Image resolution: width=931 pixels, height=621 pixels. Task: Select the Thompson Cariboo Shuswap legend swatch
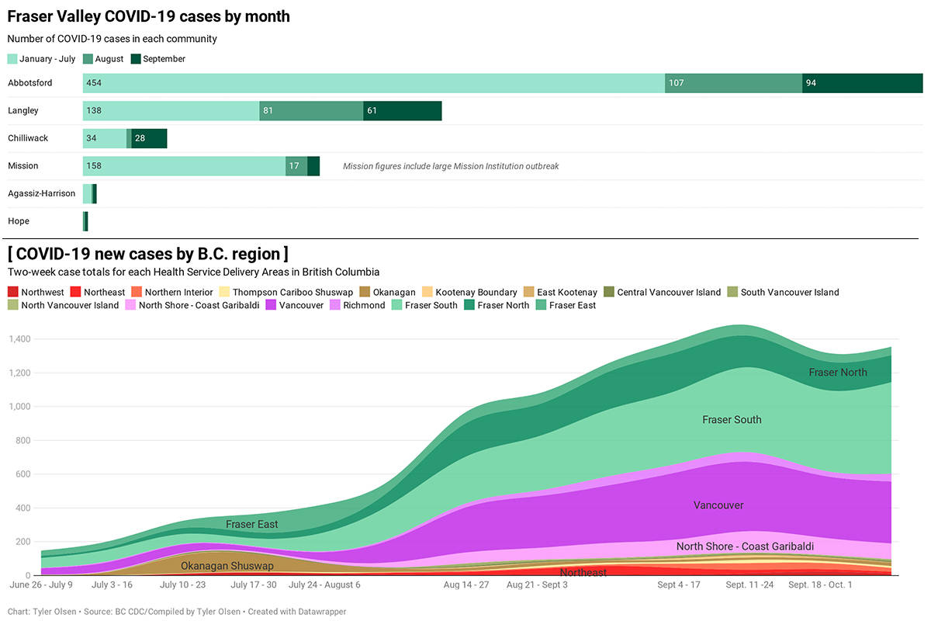[223, 292]
